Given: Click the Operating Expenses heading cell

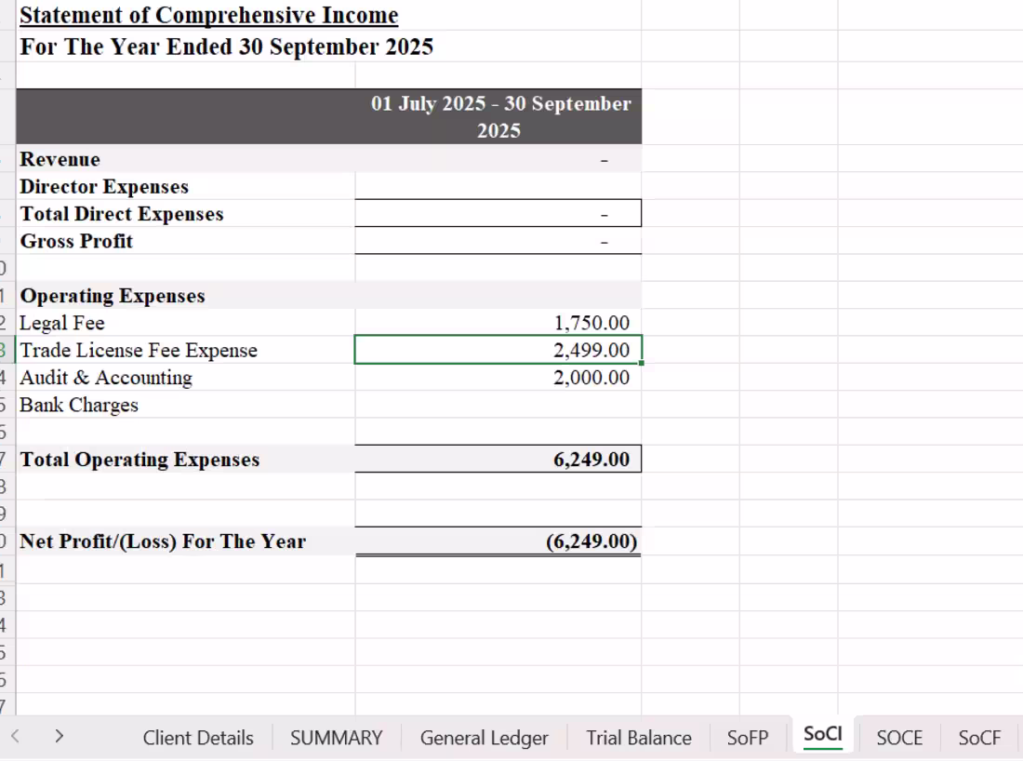Looking at the screenshot, I should click(x=186, y=296).
